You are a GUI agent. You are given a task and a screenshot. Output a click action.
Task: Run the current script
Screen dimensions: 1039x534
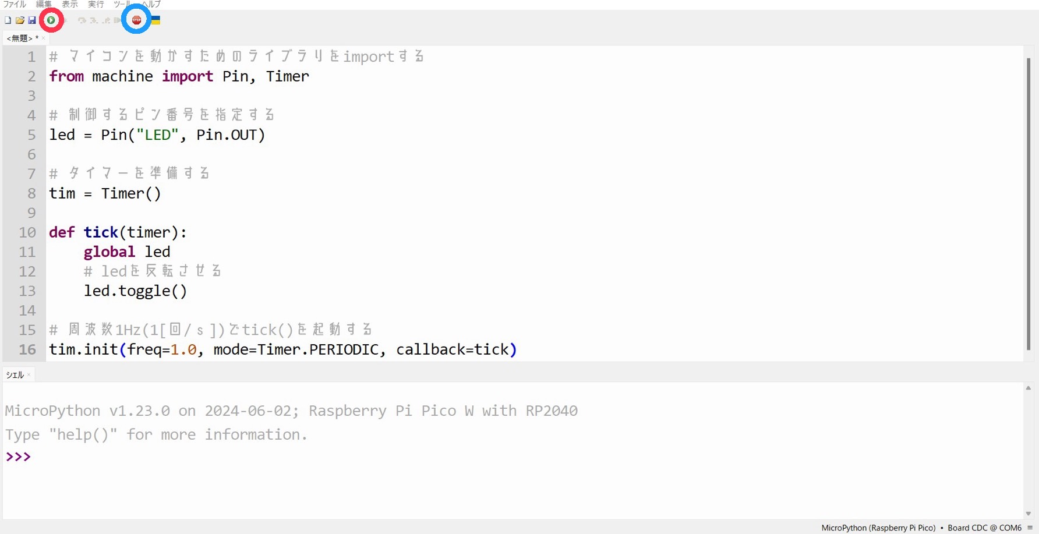(x=51, y=19)
